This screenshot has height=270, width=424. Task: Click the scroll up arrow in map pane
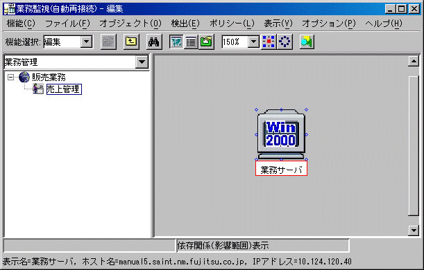click(x=414, y=61)
